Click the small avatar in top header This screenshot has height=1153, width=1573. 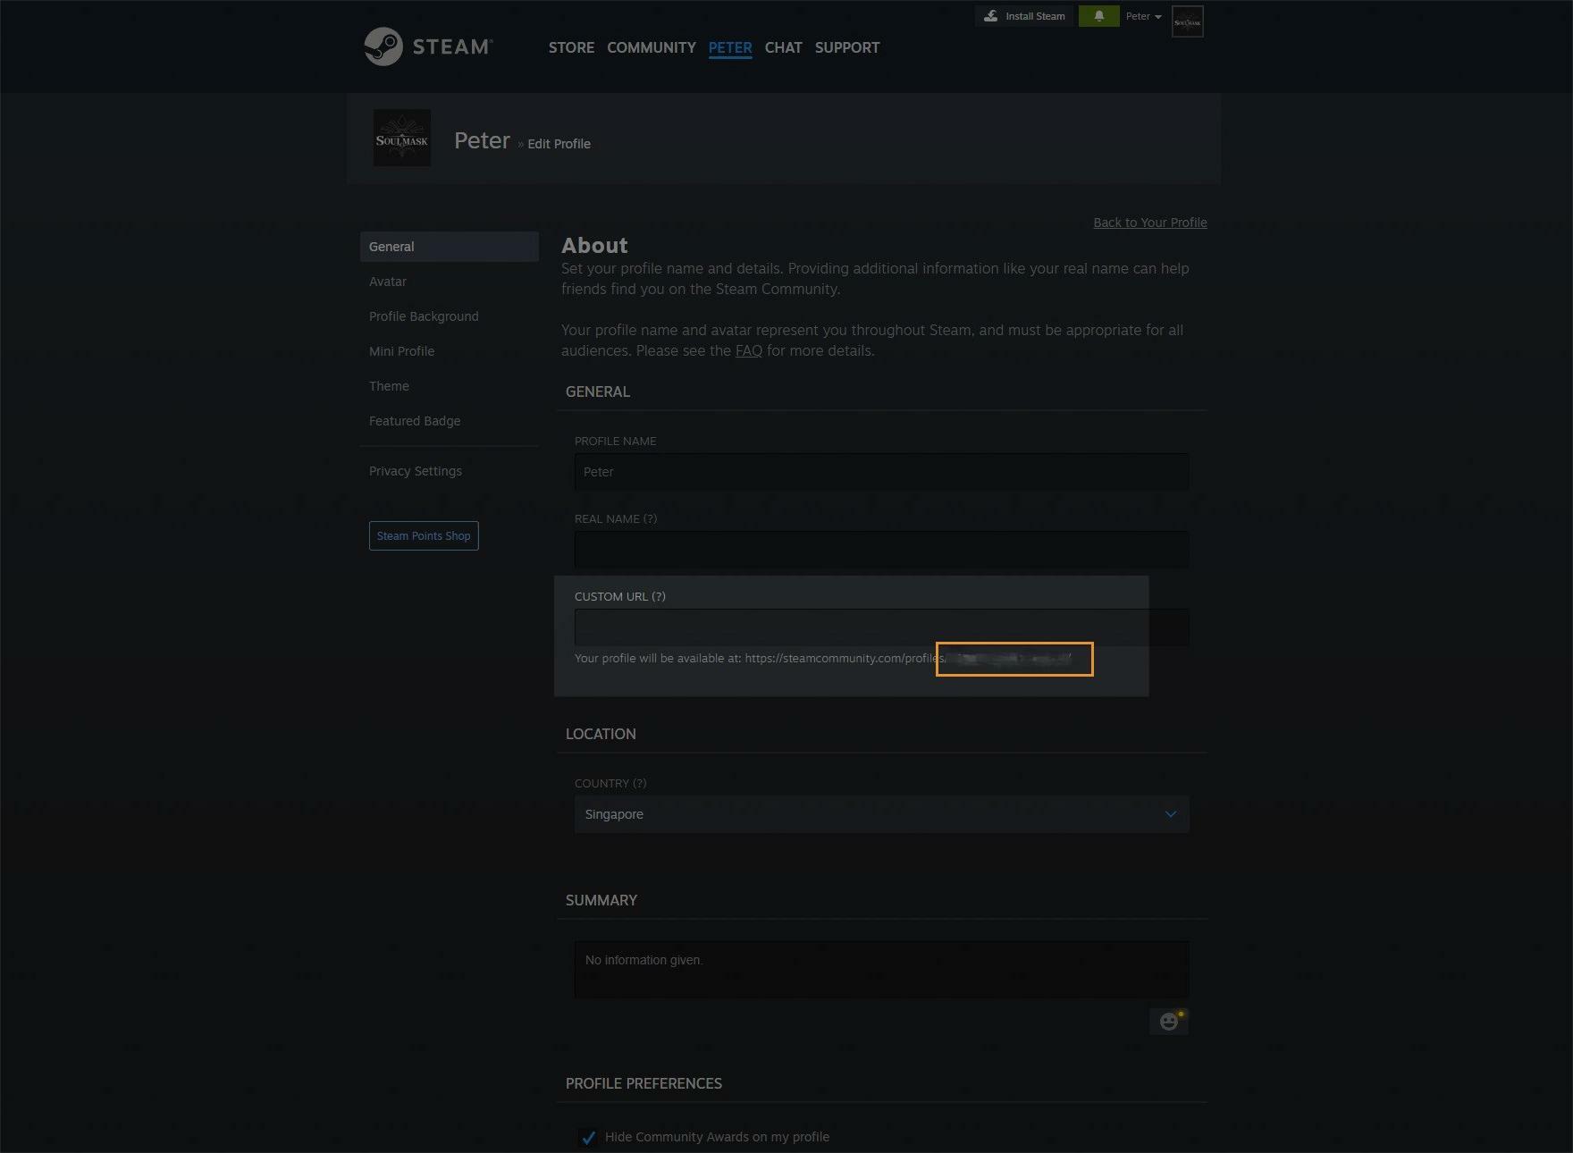1187,21
